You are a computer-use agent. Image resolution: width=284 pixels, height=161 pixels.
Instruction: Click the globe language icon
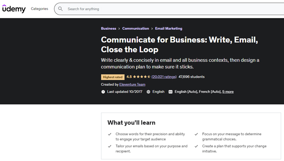tap(148, 92)
